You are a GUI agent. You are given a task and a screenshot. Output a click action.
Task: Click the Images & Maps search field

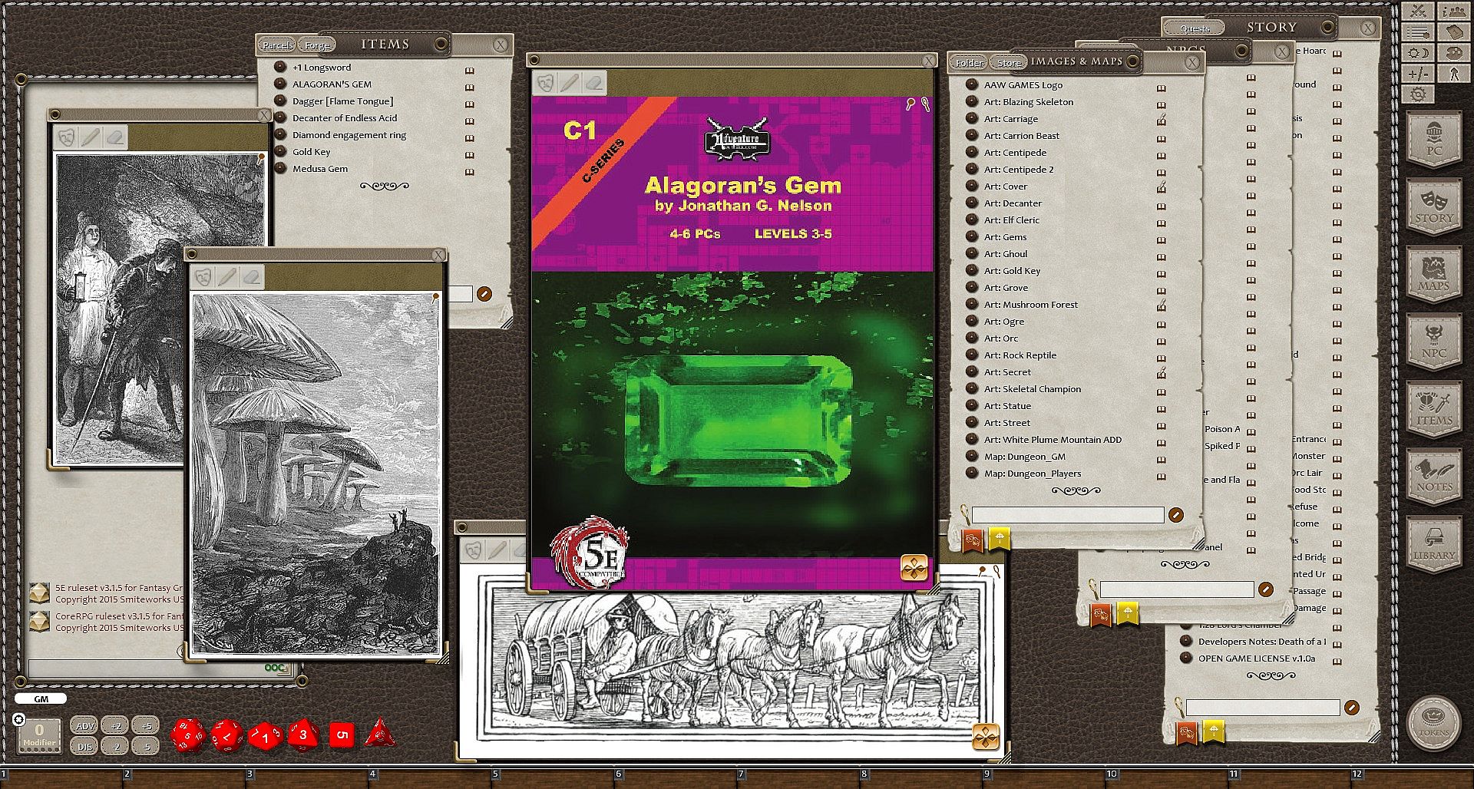point(1067,515)
